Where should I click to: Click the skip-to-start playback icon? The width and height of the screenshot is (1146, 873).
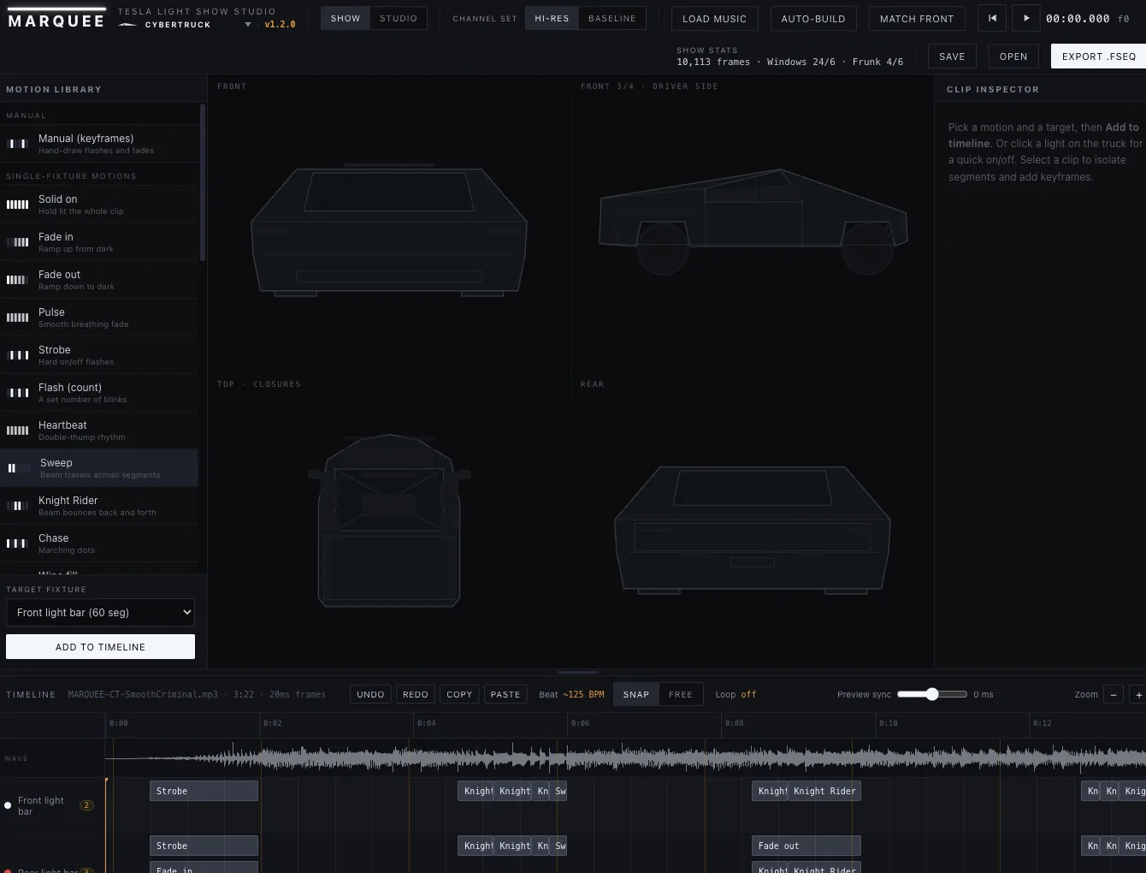[x=992, y=18]
